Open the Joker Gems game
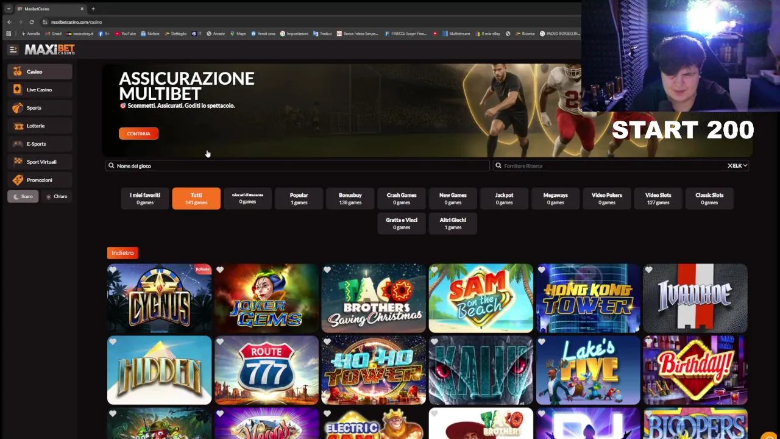The width and height of the screenshot is (780, 439). click(x=266, y=298)
